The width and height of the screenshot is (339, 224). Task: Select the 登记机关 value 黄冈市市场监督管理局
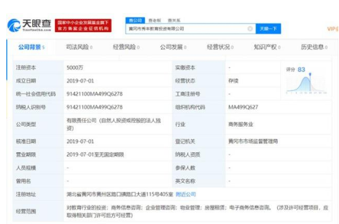click(x=253, y=142)
